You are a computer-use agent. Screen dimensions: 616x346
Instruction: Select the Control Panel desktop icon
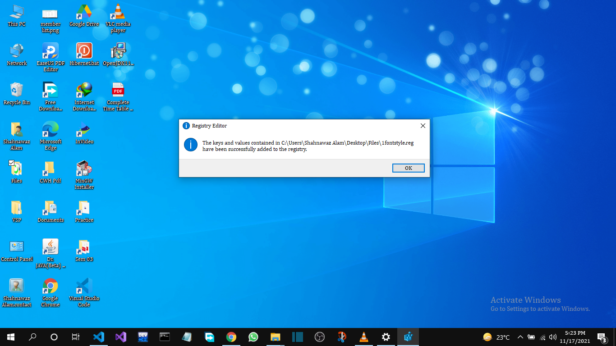click(17, 251)
